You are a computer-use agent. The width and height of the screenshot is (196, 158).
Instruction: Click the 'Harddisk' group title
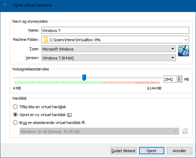click(20, 98)
